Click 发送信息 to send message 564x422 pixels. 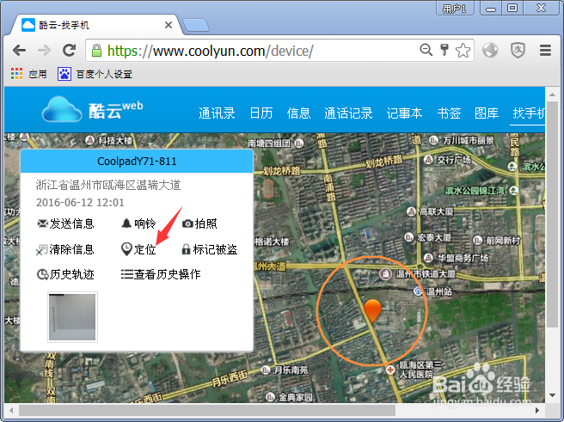point(65,223)
